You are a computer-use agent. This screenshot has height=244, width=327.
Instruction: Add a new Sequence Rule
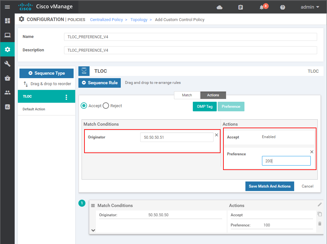(99, 83)
